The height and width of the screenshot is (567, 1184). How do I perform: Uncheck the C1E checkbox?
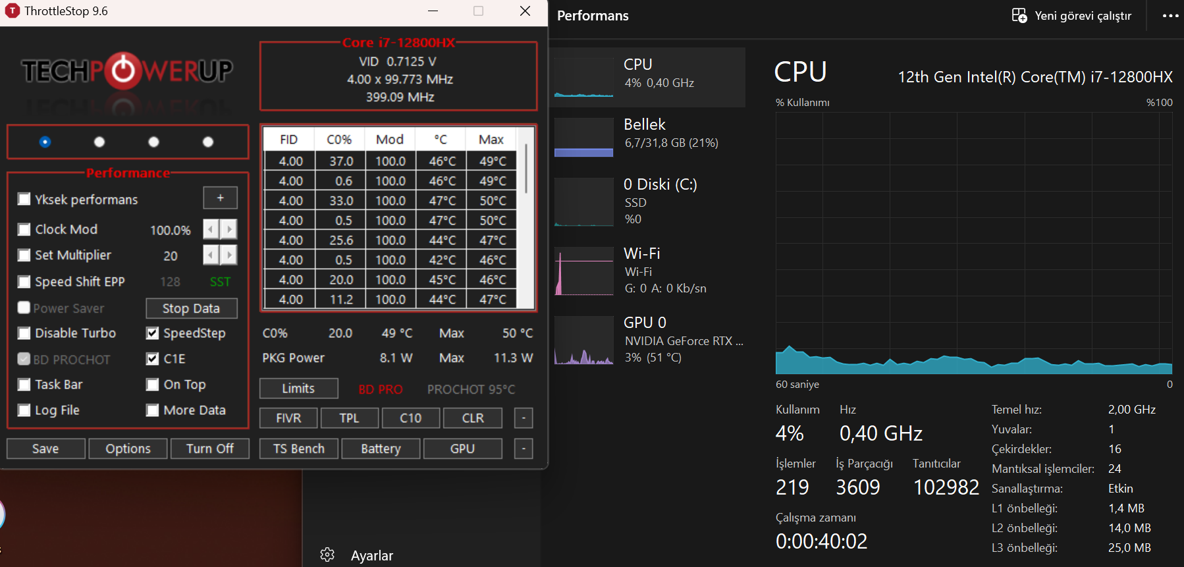153,359
